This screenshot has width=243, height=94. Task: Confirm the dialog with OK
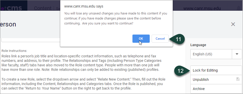(x=141, y=39)
